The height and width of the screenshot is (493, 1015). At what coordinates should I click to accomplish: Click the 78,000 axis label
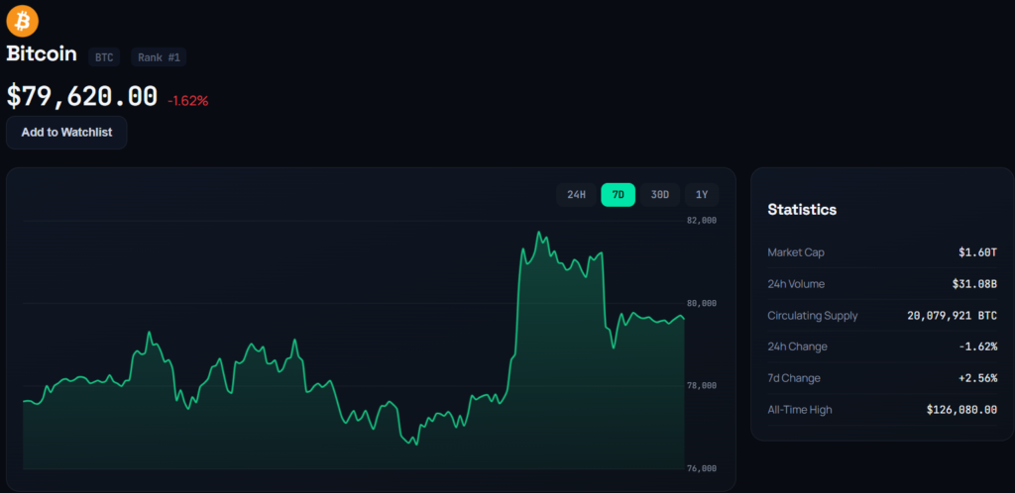[702, 386]
